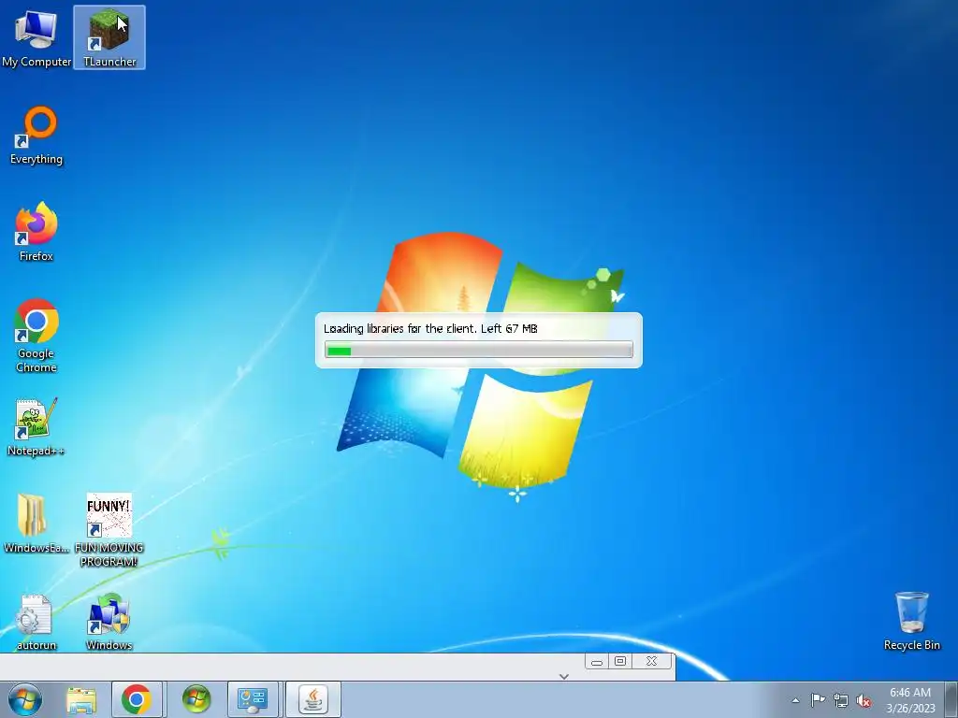Select the My Computer desktop icon
958x718 pixels.
coord(36,37)
